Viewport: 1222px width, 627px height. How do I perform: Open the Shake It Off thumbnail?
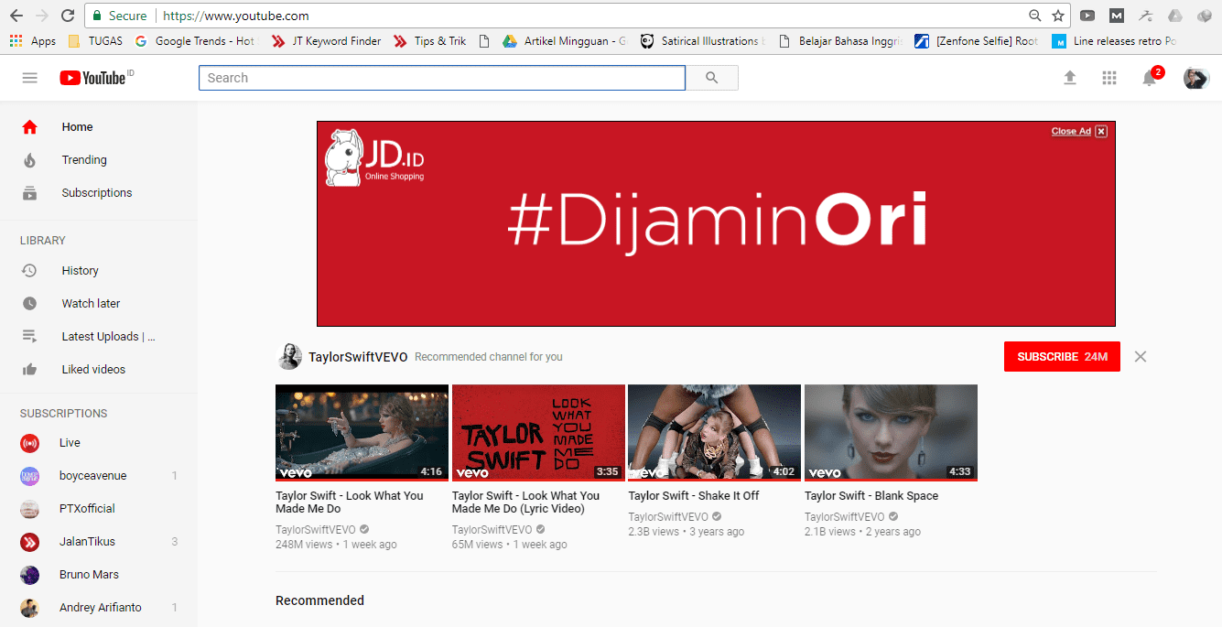tap(715, 433)
